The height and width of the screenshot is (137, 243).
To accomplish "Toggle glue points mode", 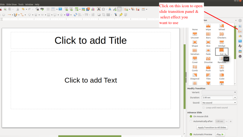I will [x=121, y=15].
